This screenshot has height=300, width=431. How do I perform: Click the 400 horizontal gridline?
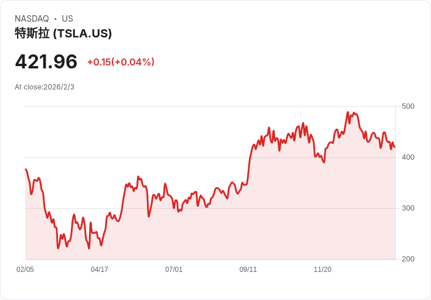(210, 157)
